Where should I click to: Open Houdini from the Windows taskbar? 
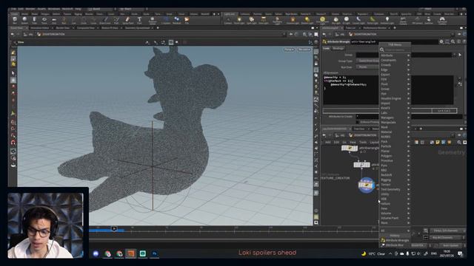[130, 253]
